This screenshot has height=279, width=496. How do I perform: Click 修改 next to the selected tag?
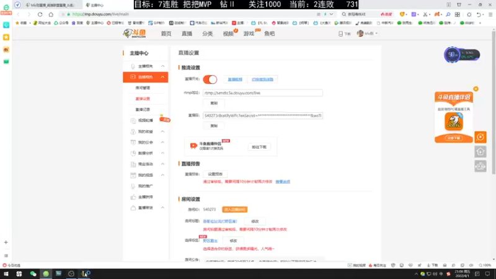tap(233, 241)
